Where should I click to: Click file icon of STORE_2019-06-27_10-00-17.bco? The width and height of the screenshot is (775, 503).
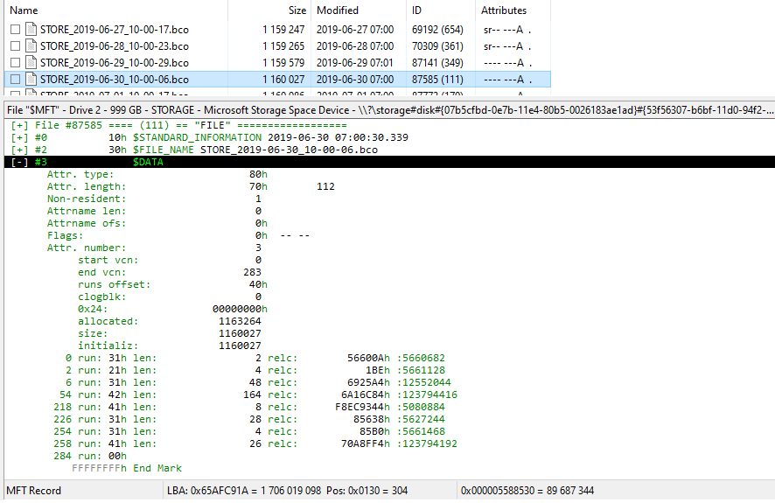click(x=31, y=29)
